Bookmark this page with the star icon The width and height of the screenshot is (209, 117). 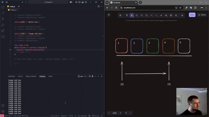click(180, 8)
